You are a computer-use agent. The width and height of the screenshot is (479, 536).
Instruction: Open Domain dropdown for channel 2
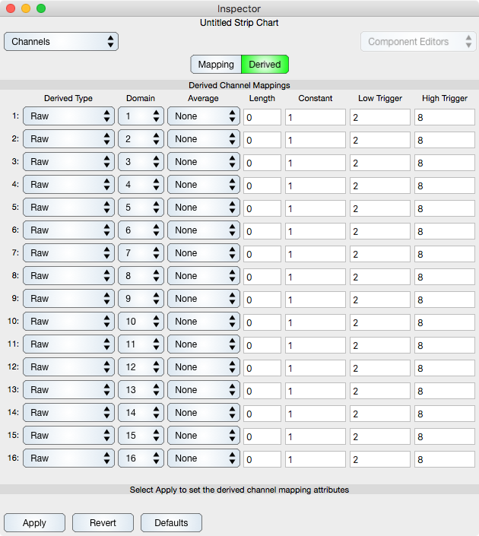(141, 139)
